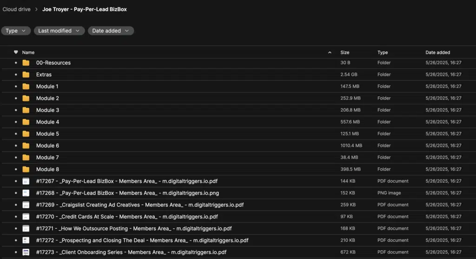This screenshot has width=476, height=259.
Task: Select file #17273 Client Onboarding Series
Action: pos(132,252)
